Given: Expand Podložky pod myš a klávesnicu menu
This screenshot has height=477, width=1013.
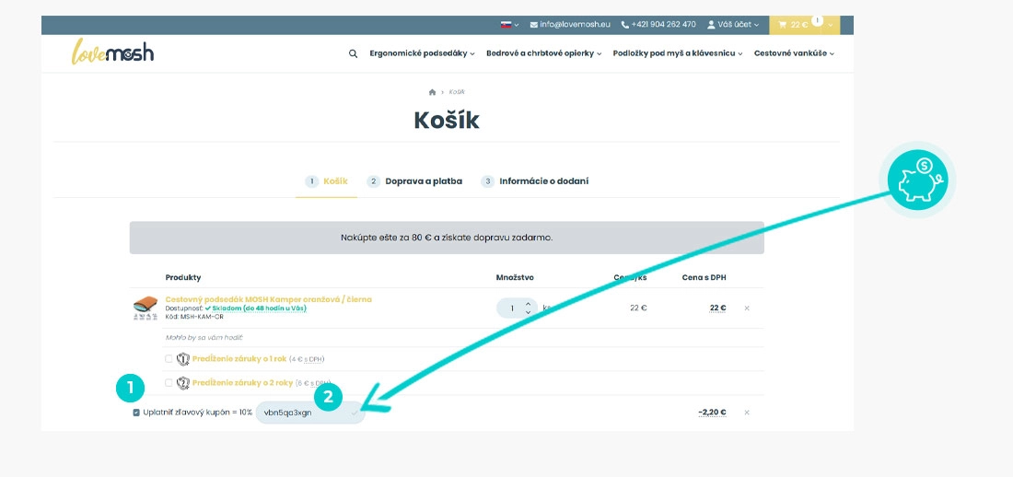Looking at the screenshot, I should [x=678, y=53].
